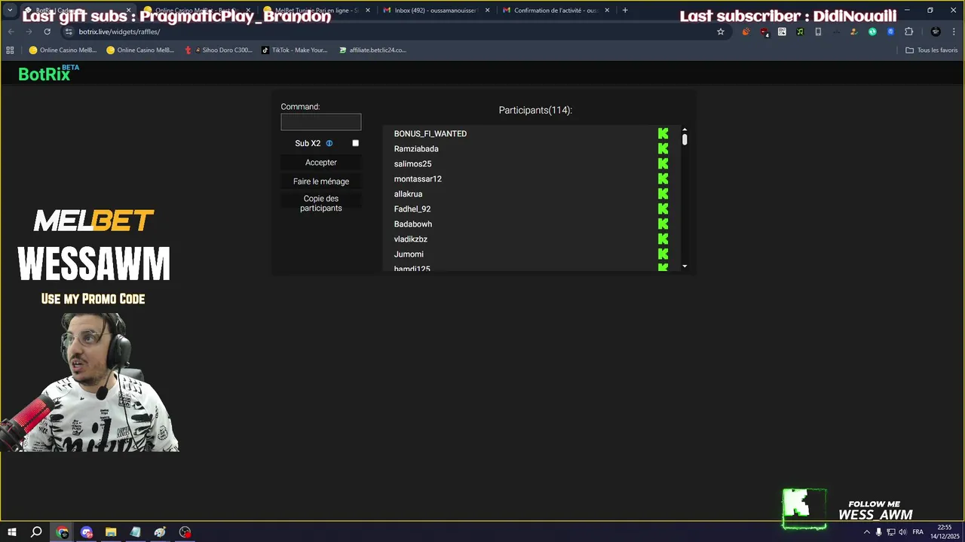Open File Explorer from the taskbar

click(111, 532)
